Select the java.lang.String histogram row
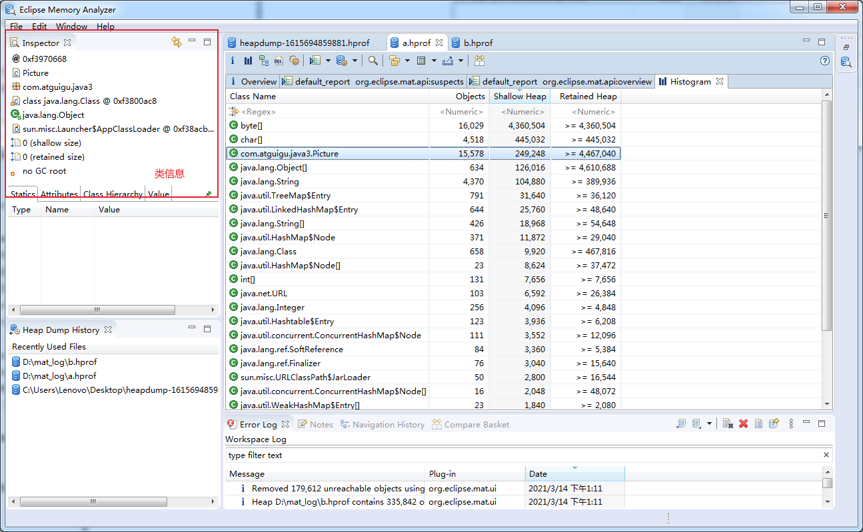Image resolution: width=863 pixels, height=532 pixels. pos(423,182)
